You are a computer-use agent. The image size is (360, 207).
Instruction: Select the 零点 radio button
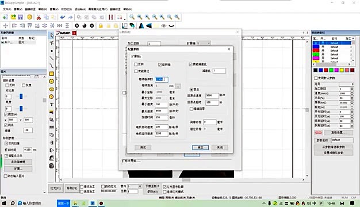click(191, 89)
